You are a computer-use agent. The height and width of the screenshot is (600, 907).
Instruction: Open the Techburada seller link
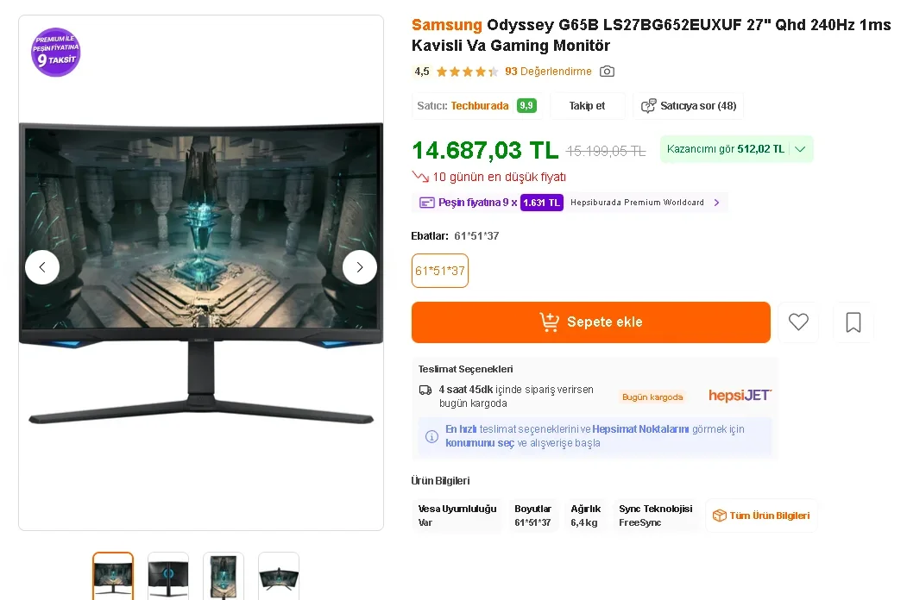click(480, 106)
